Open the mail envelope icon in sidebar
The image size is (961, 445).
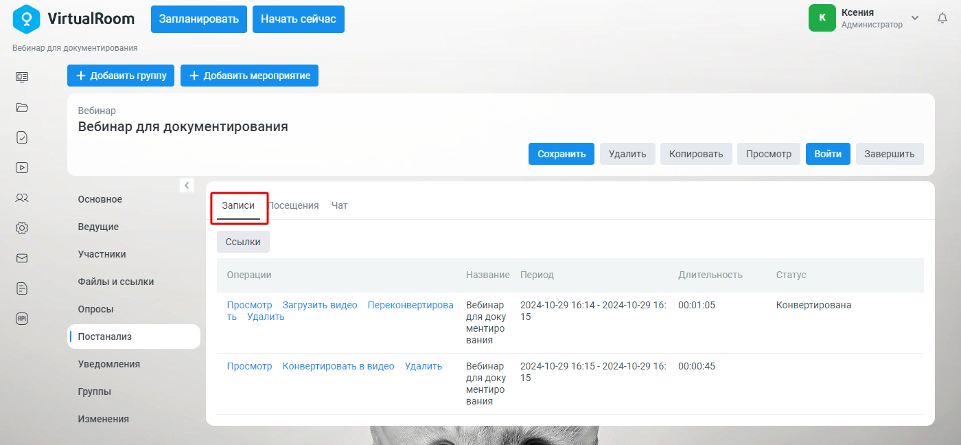22,258
